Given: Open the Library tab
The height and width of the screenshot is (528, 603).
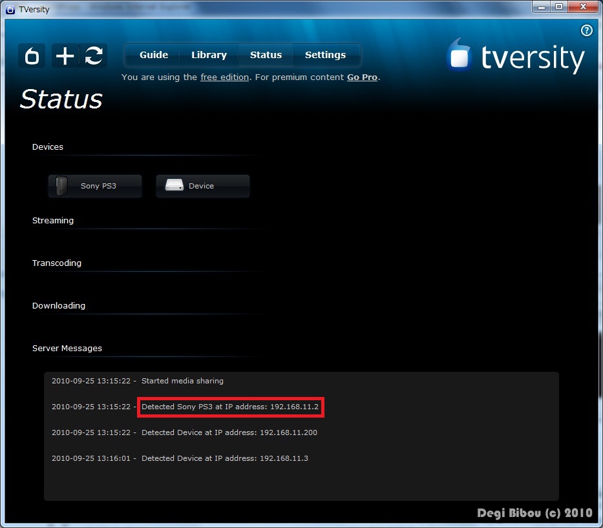Looking at the screenshot, I should 209,55.
